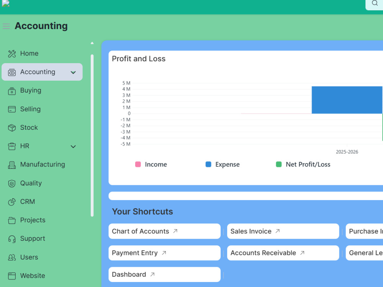Click arrow icon next to Chart of Accounts
The width and height of the screenshot is (383, 287).
pyautogui.click(x=175, y=231)
